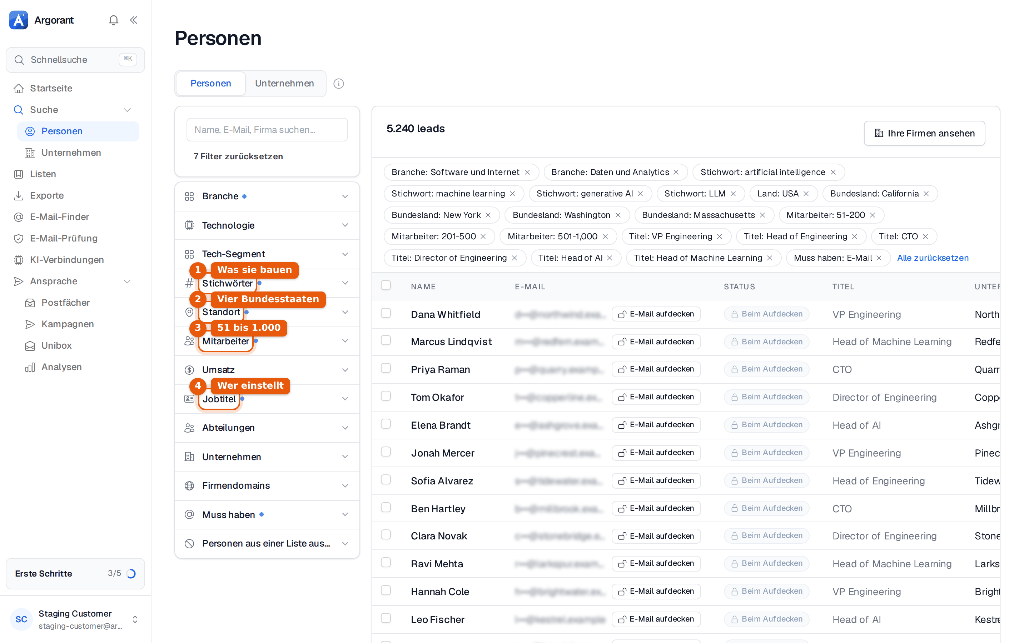Remove the 'Land: USA' filter chip
The width and height of the screenshot is (1029, 643).
[x=806, y=194]
